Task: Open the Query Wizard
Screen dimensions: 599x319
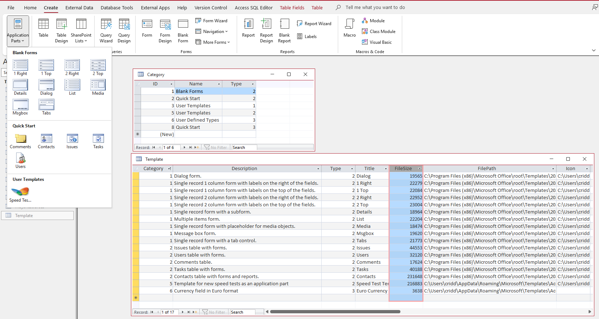Action: 106,31
